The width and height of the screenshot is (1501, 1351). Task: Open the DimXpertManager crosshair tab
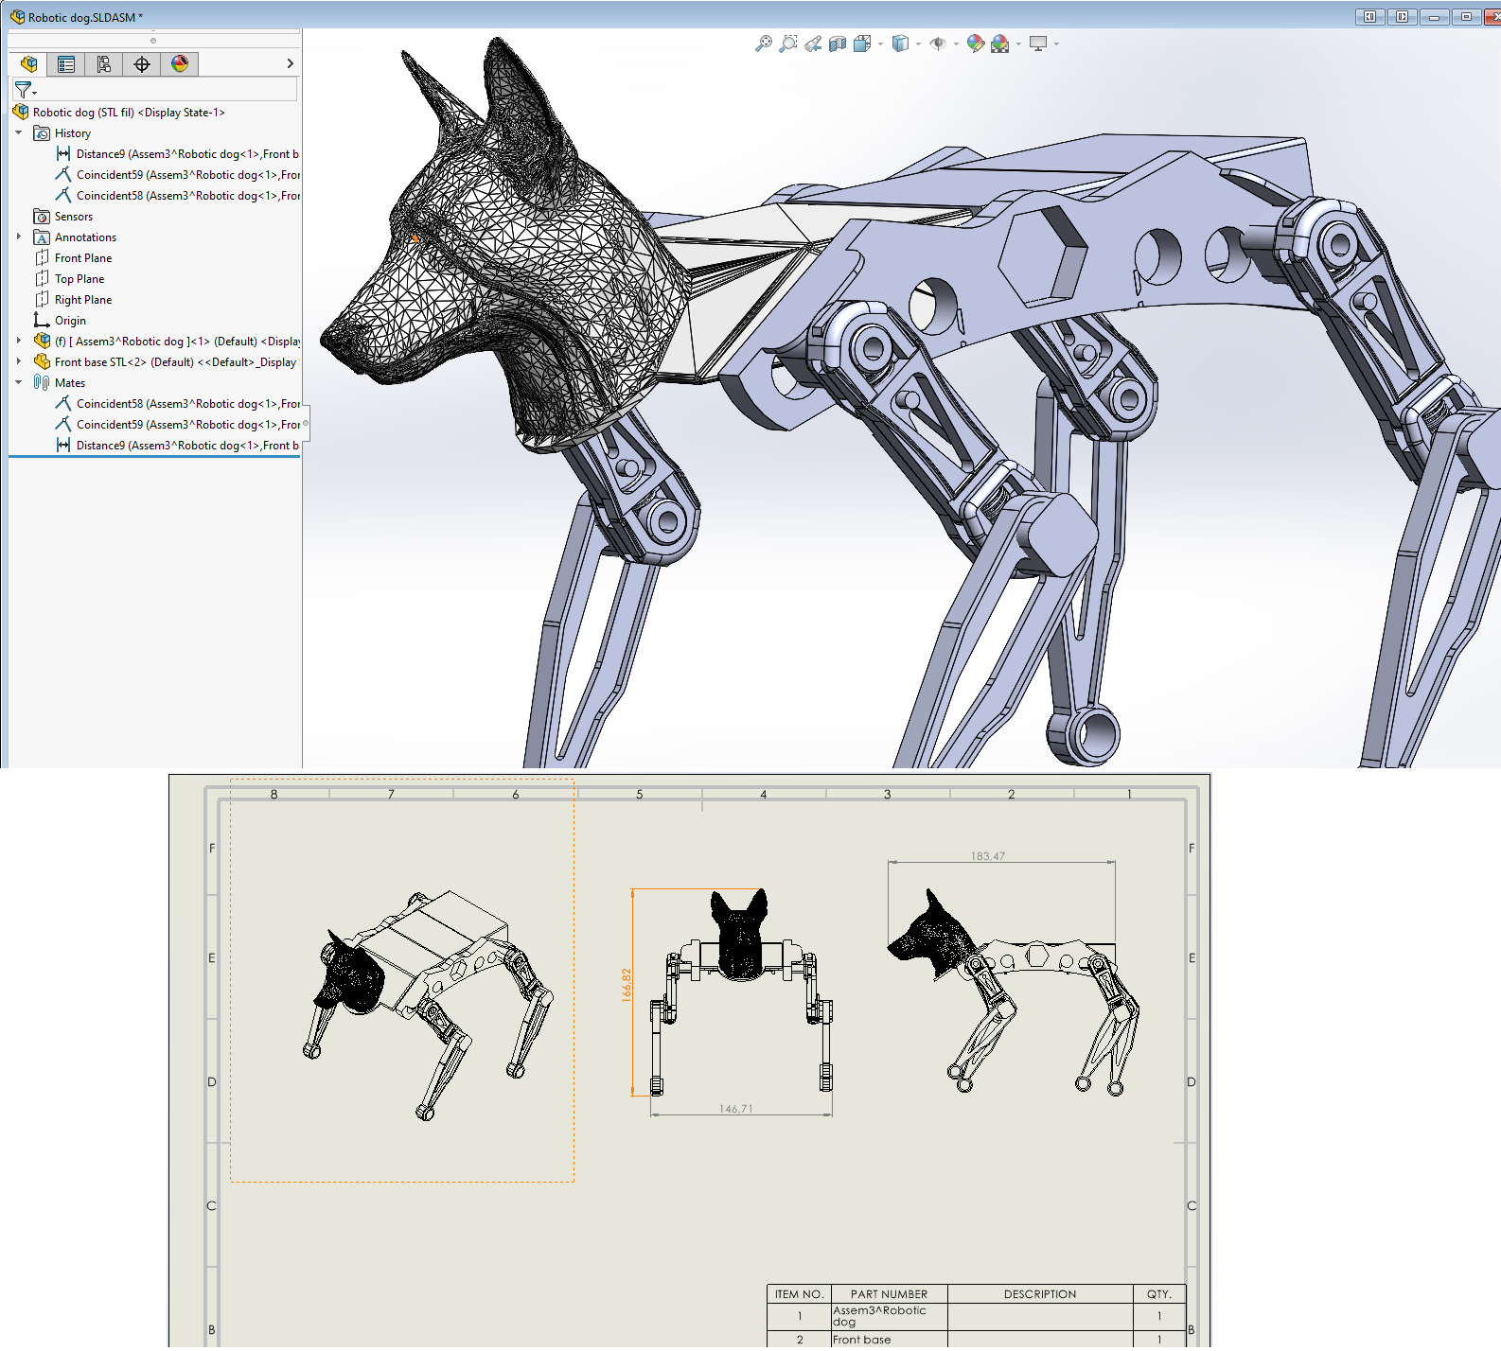[x=142, y=64]
